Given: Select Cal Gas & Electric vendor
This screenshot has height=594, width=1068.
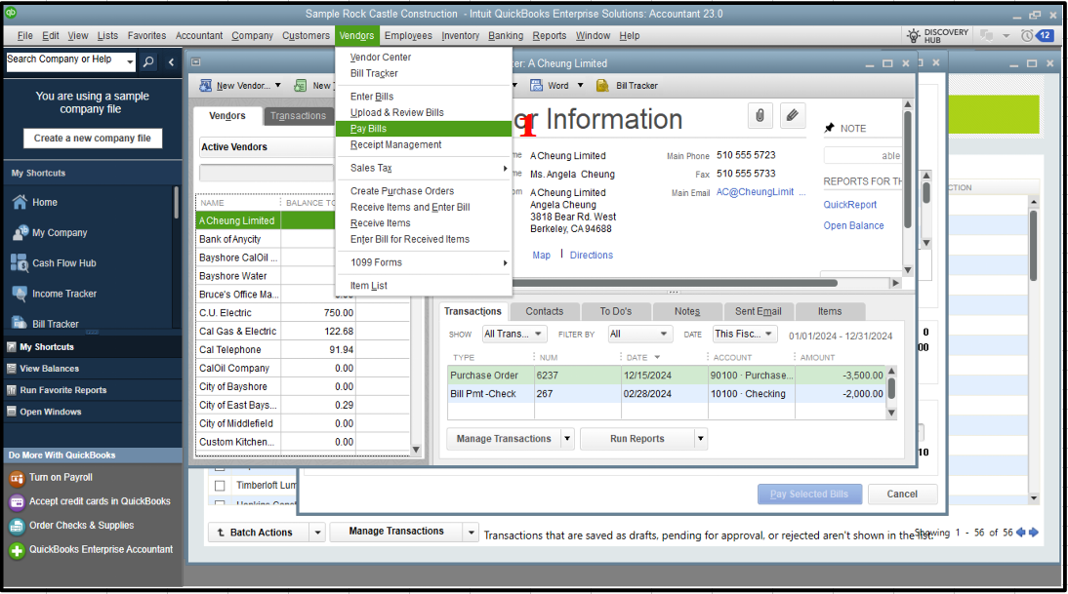Looking at the screenshot, I should (x=237, y=332).
